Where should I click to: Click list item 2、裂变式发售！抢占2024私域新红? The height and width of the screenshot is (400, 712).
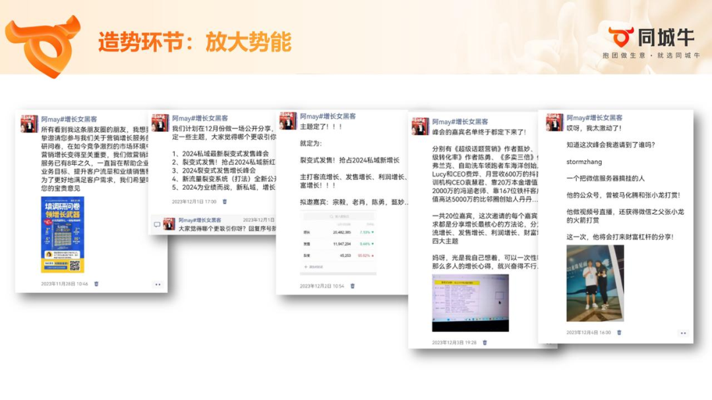pos(224,161)
